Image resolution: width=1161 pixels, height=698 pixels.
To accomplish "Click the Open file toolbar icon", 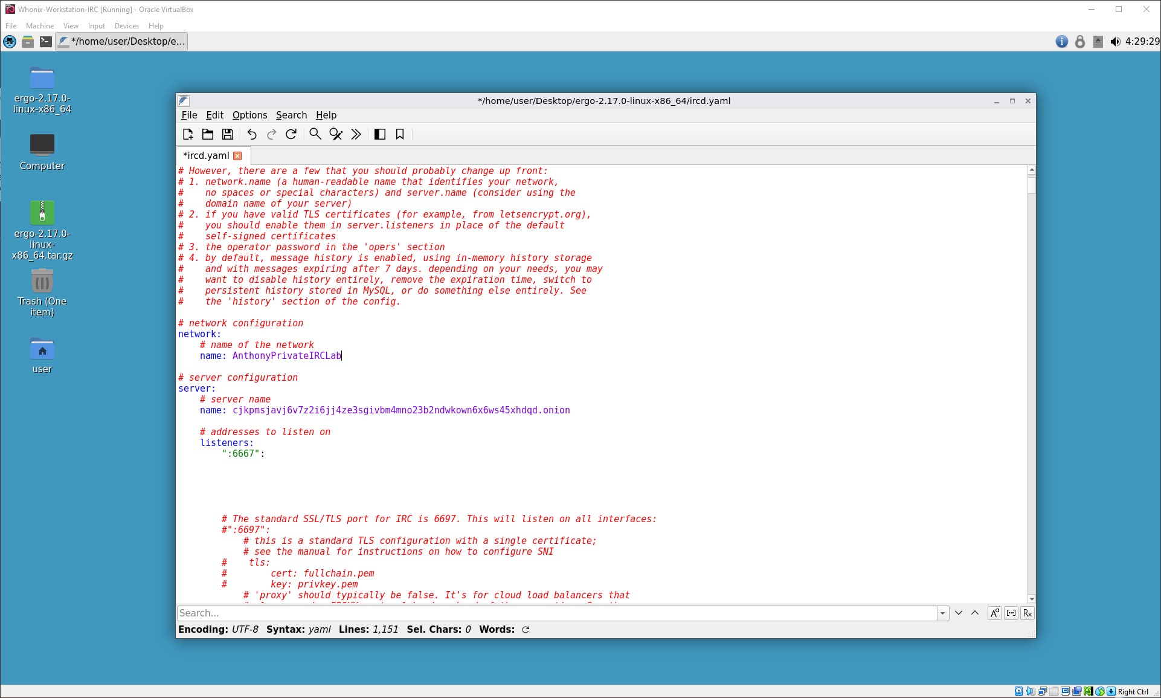I will pyautogui.click(x=208, y=134).
